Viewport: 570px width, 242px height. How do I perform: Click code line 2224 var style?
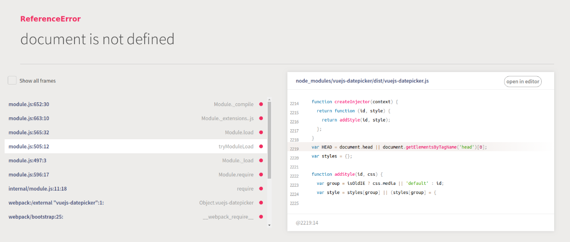pos(376,192)
